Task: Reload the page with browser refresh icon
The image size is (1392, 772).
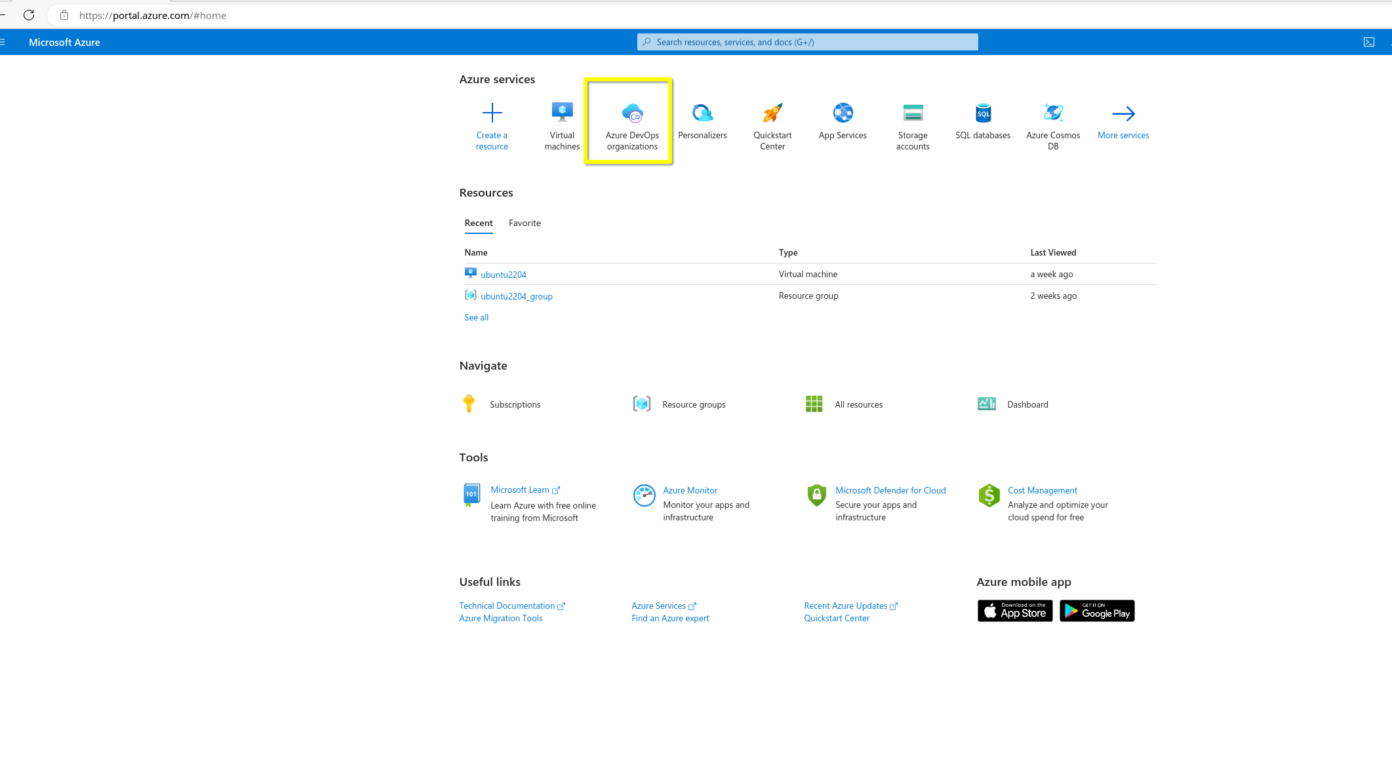Action: click(x=29, y=15)
